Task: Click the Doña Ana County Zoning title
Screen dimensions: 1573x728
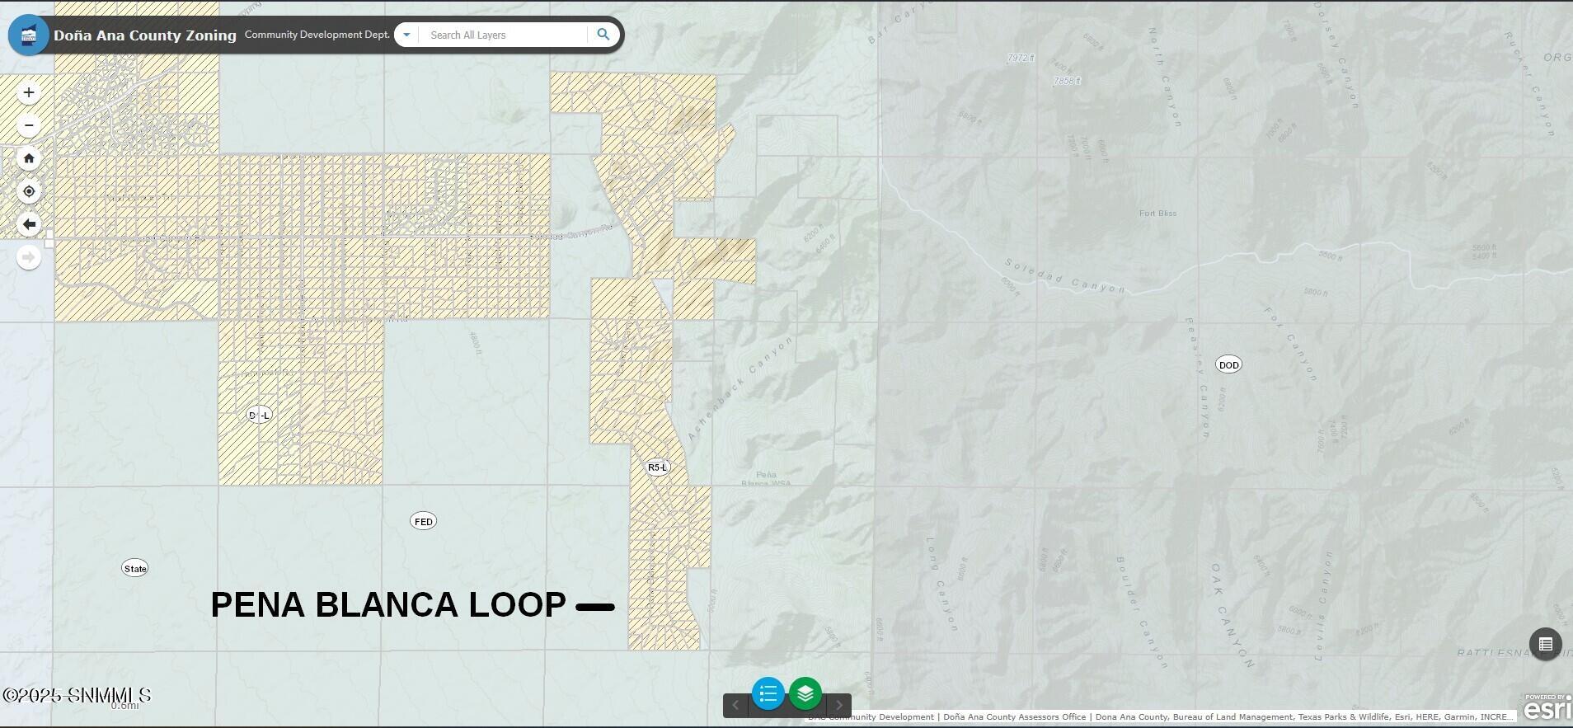Action: [145, 35]
